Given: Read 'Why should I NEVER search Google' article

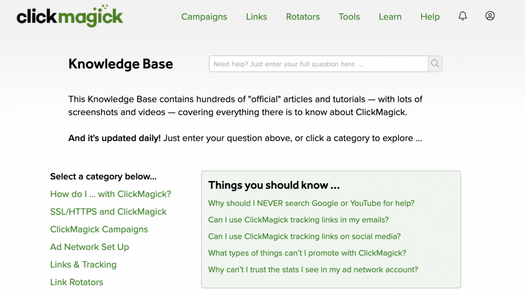Looking at the screenshot, I should [x=311, y=203].
